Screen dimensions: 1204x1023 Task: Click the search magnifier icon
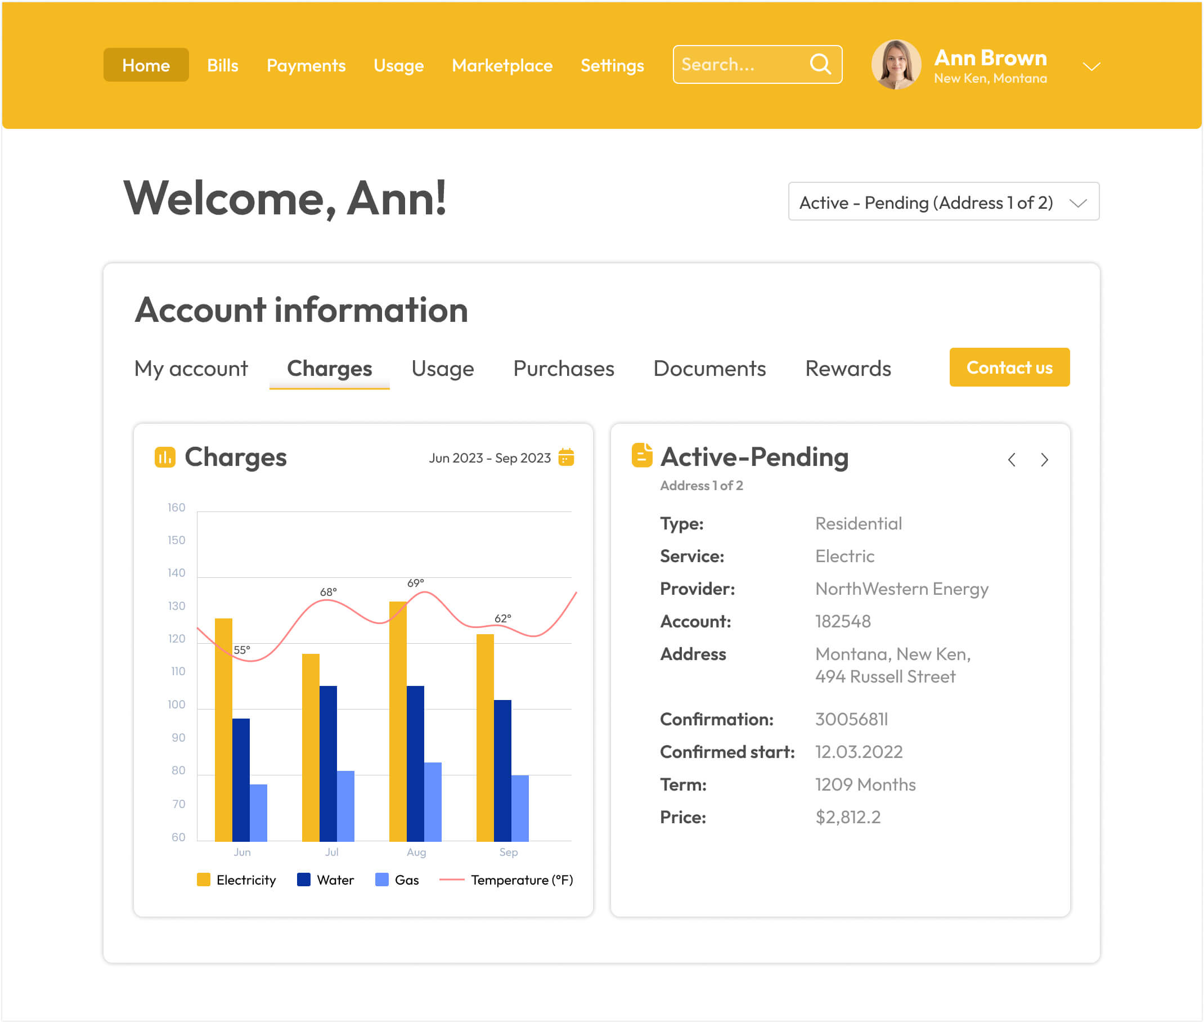pyautogui.click(x=820, y=64)
